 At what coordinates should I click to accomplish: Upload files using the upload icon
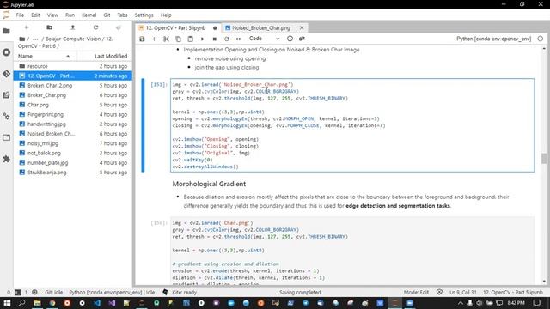(72, 27)
